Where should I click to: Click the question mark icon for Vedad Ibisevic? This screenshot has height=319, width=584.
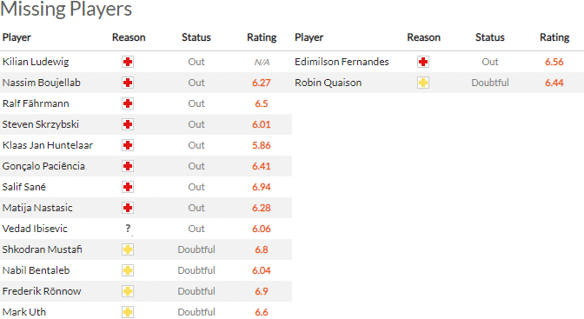click(128, 229)
